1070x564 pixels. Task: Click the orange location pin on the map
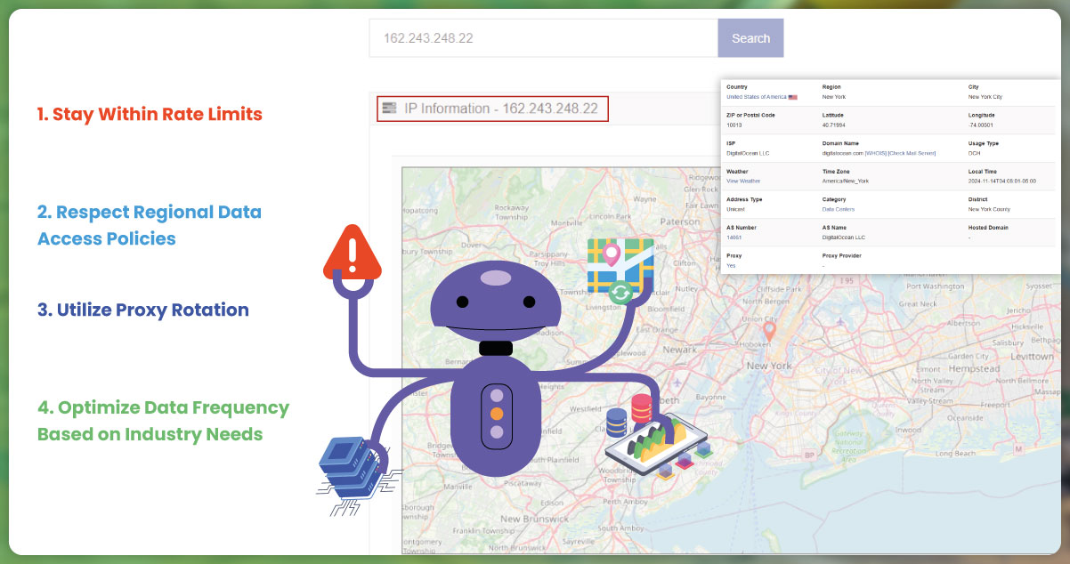click(x=770, y=333)
